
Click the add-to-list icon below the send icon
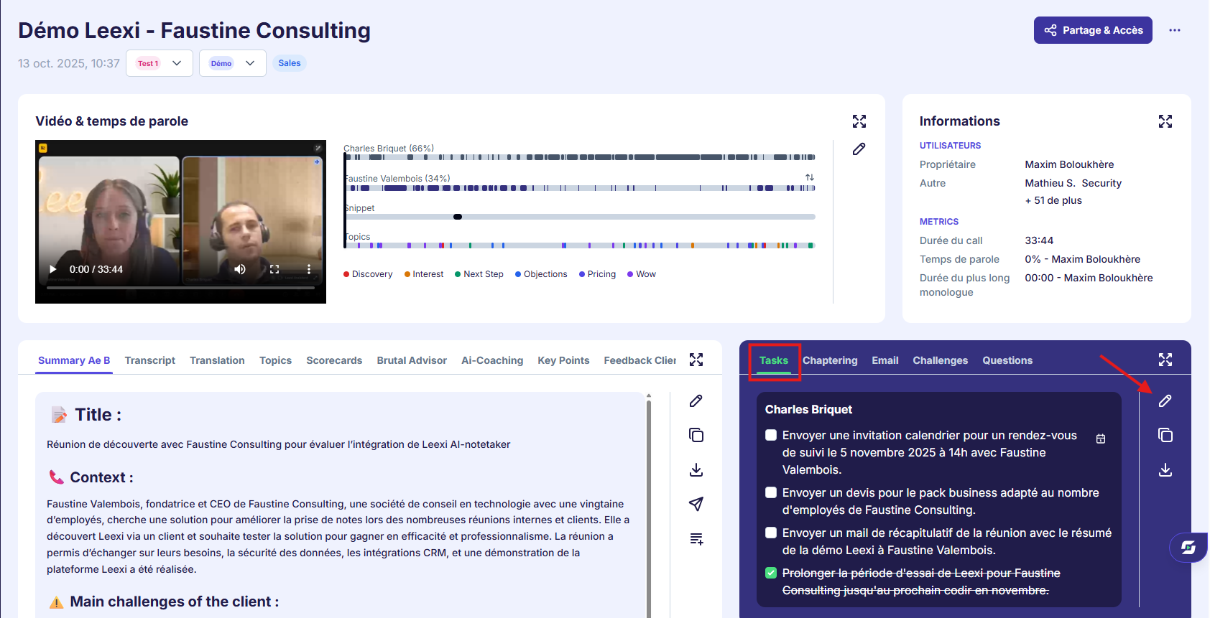coord(696,538)
